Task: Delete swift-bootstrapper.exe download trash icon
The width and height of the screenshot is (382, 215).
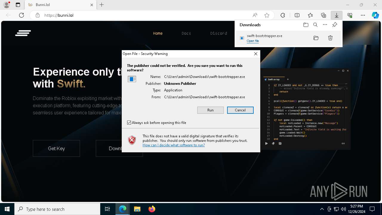Action: (330, 38)
